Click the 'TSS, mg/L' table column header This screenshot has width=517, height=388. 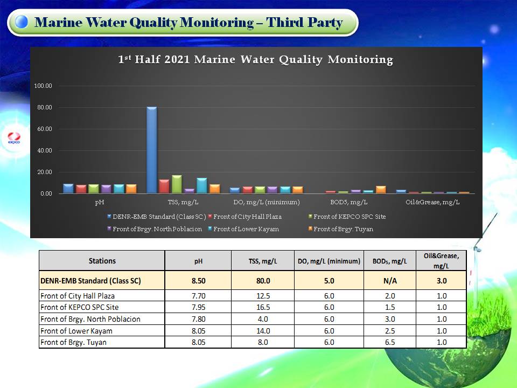pos(263,261)
